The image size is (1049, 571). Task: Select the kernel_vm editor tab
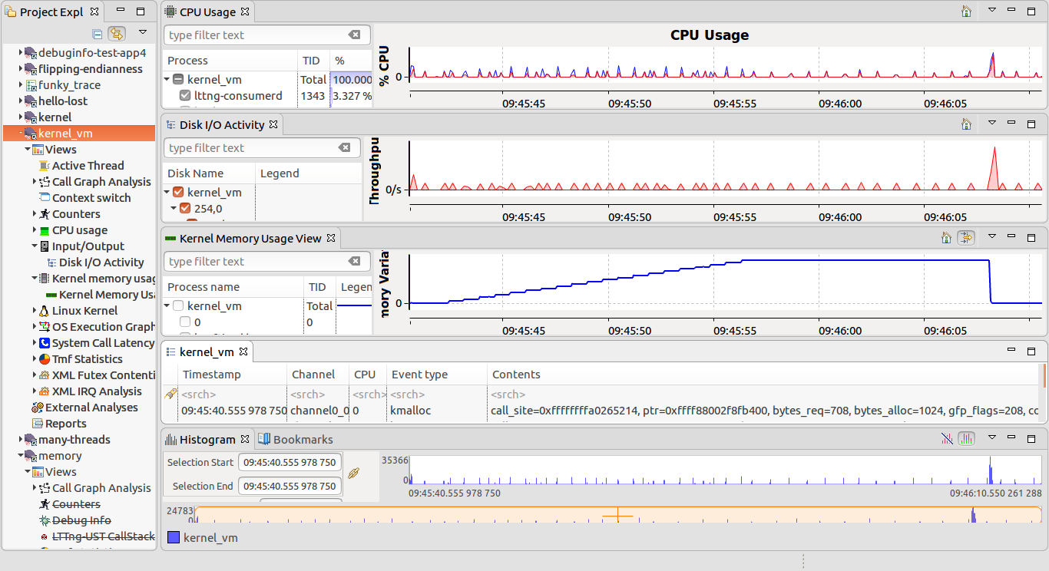[206, 352]
